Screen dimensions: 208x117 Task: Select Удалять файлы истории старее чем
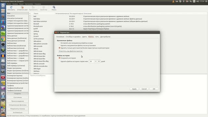(59, 61)
